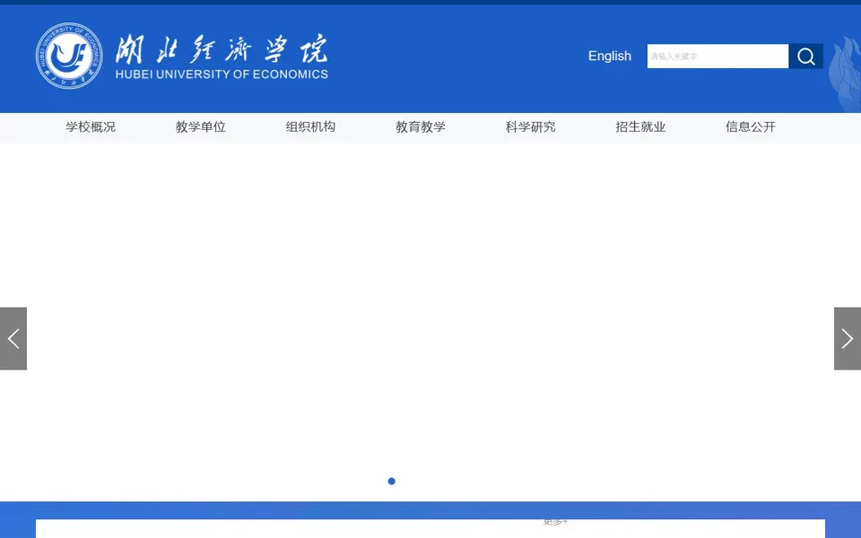Click the Hubei University of Economics logo emblem
861x538 pixels.
[x=69, y=56]
